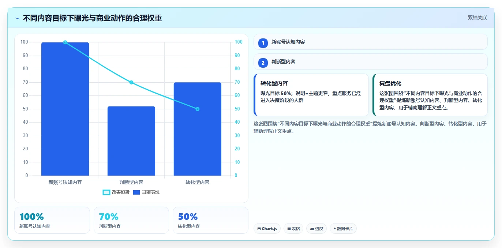Select the Chart.js tag
502x248 pixels.
click(x=267, y=229)
